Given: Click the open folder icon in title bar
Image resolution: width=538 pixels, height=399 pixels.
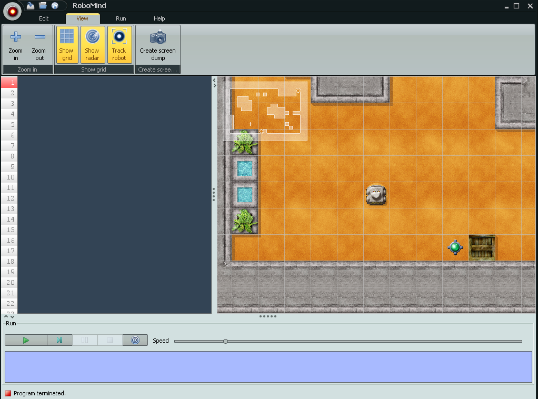Looking at the screenshot, I should click(43, 5).
